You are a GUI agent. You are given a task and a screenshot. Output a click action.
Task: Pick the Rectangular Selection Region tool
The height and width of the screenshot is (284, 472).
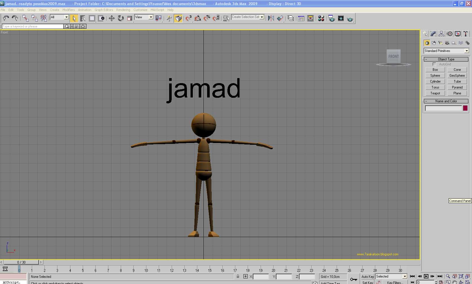(x=92, y=18)
